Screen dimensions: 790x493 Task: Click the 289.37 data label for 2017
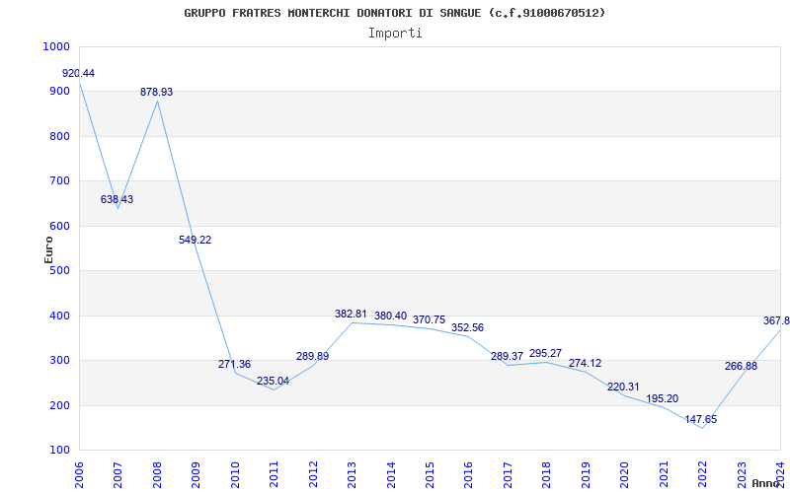507,356
